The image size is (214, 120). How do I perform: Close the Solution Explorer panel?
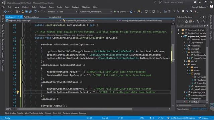tap(207, 17)
